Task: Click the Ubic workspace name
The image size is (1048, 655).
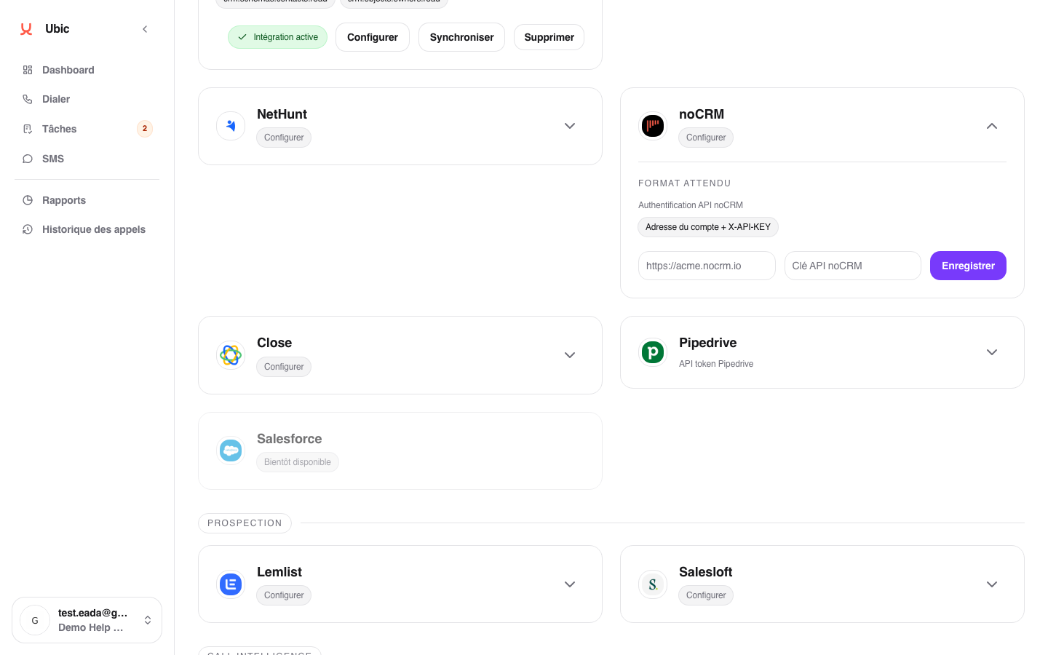Action: click(57, 29)
